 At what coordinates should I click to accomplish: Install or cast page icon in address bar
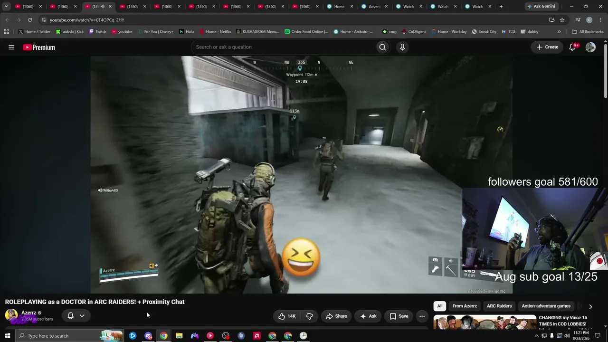[551, 20]
